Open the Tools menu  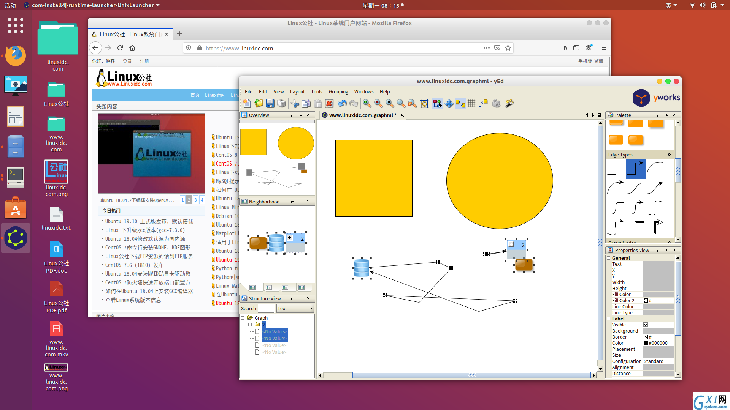[316, 91]
